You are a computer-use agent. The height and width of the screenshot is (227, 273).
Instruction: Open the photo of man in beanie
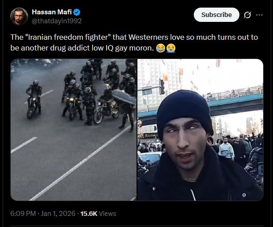click(x=200, y=130)
